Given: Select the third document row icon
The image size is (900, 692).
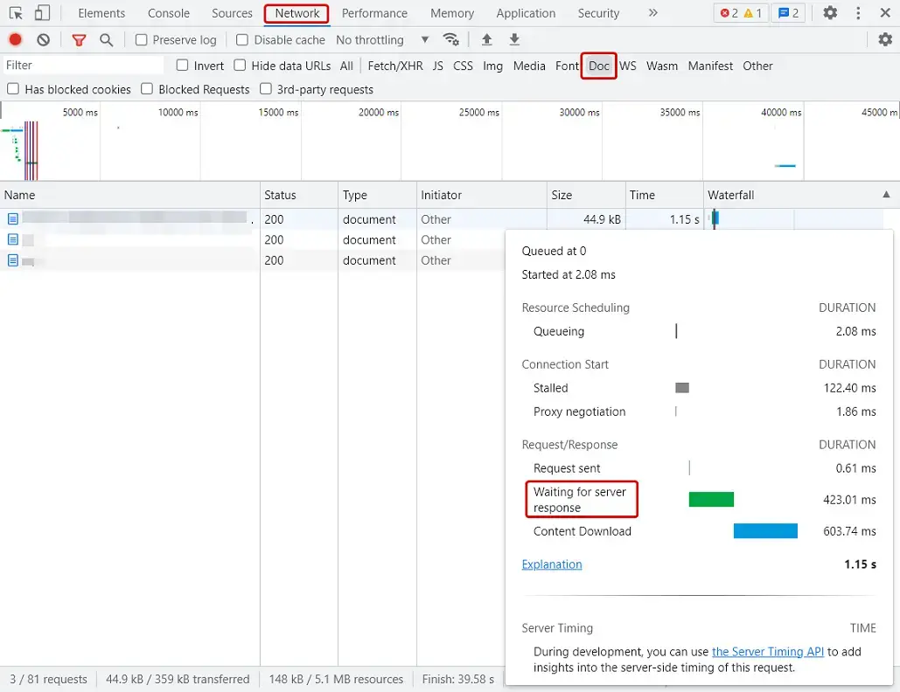Looking at the screenshot, I should coord(12,260).
